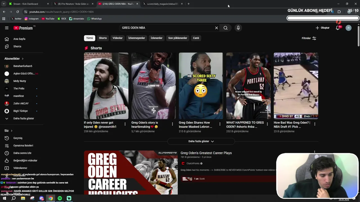Viewport: 360px width, 202px height.
Task: Open the account avatar menu
Action: [x=348, y=28]
